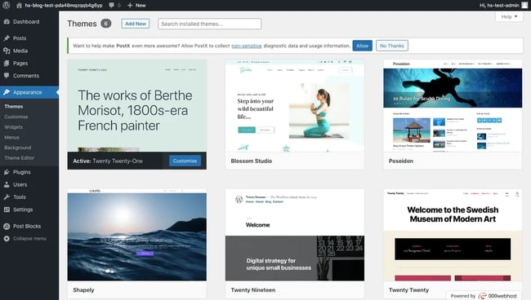This screenshot has height=300, width=531.
Task: Click the Comments icon in the sidebar
Action: click(7, 76)
